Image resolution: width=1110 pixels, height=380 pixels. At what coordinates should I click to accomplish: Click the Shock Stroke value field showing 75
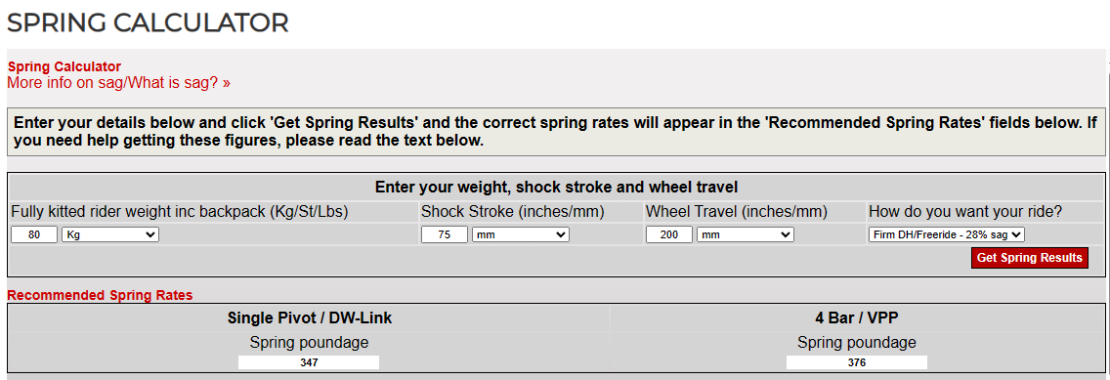tap(445, 234)
